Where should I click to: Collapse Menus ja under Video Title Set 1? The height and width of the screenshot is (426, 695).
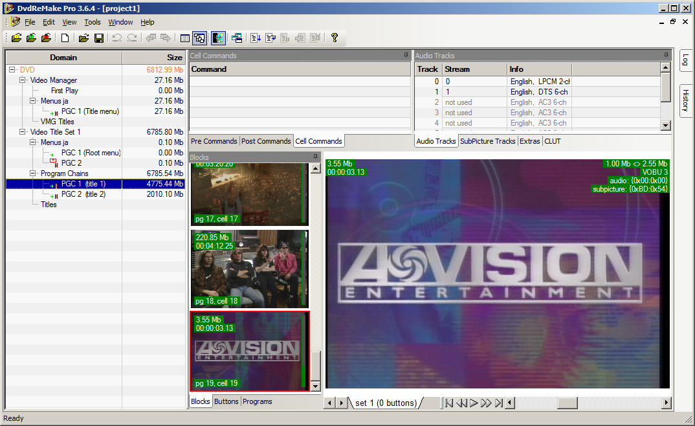point(33,142)
